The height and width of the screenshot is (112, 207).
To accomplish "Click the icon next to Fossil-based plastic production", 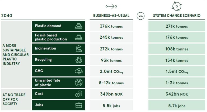I will [x=78, y=37].
